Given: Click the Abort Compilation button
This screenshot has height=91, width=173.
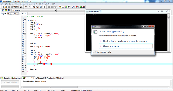Looking at the screenshot, I should [x=10, y=82].
